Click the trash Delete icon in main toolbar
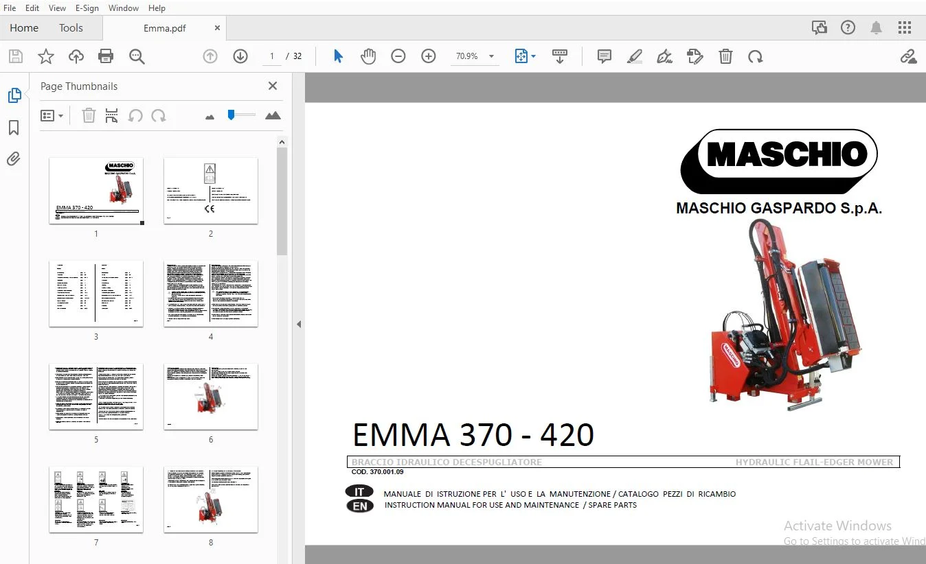The image size is (926, 564). tap(725, 56)
